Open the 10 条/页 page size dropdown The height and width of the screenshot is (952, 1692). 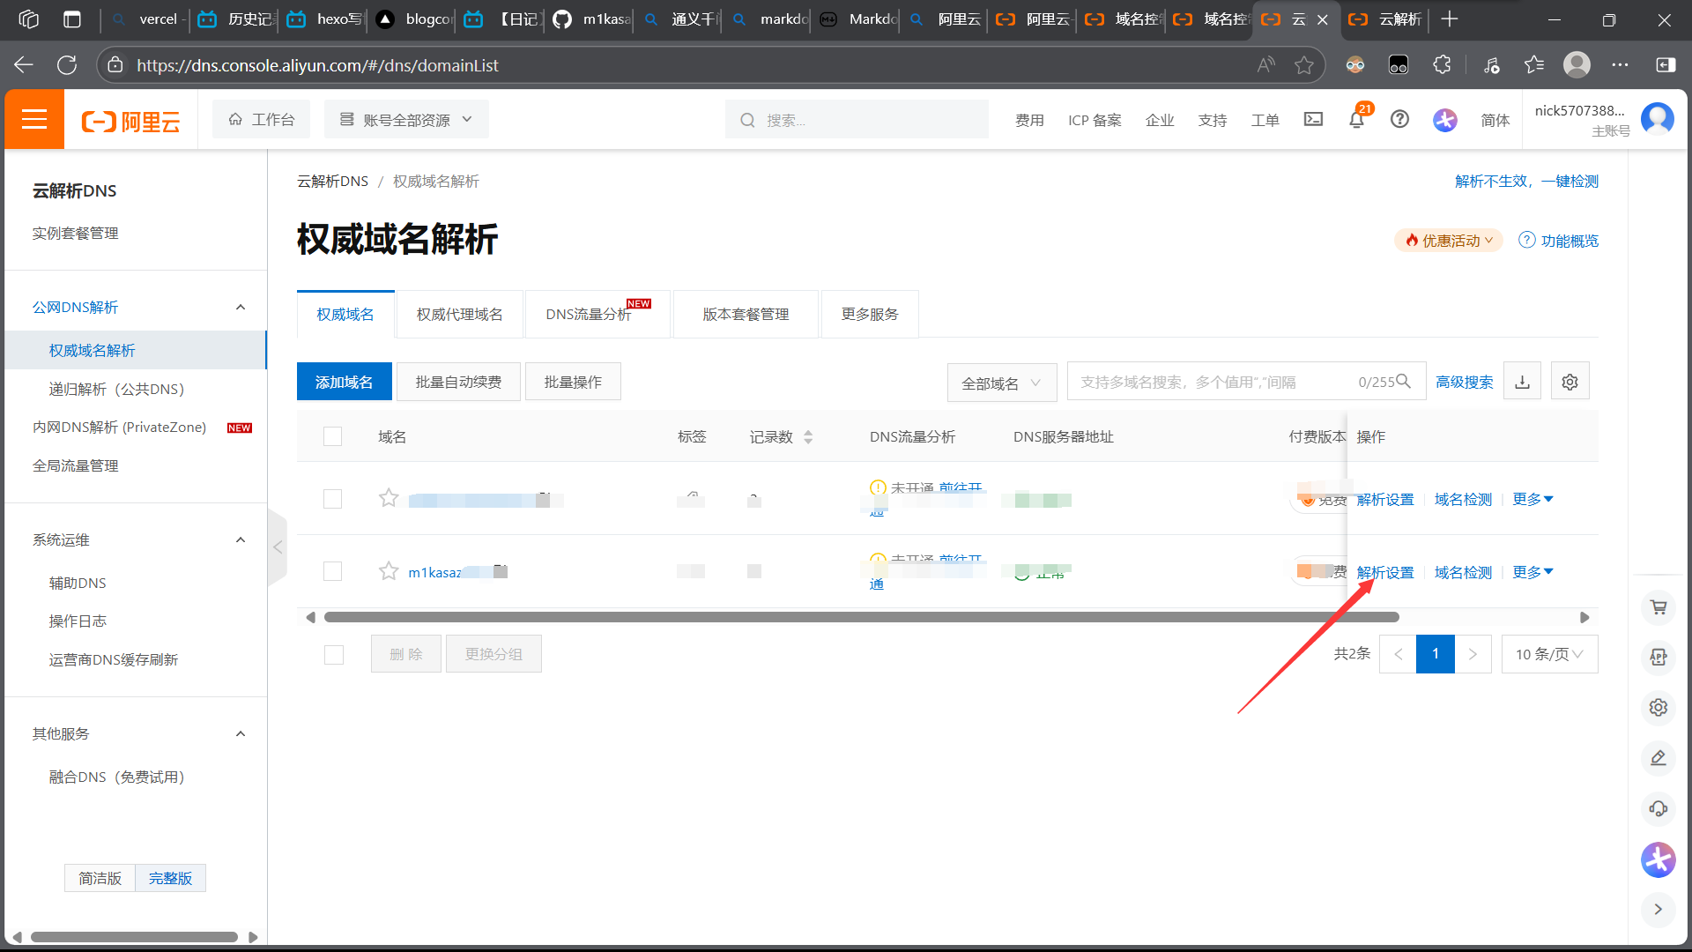click(x=1549, y=654)
